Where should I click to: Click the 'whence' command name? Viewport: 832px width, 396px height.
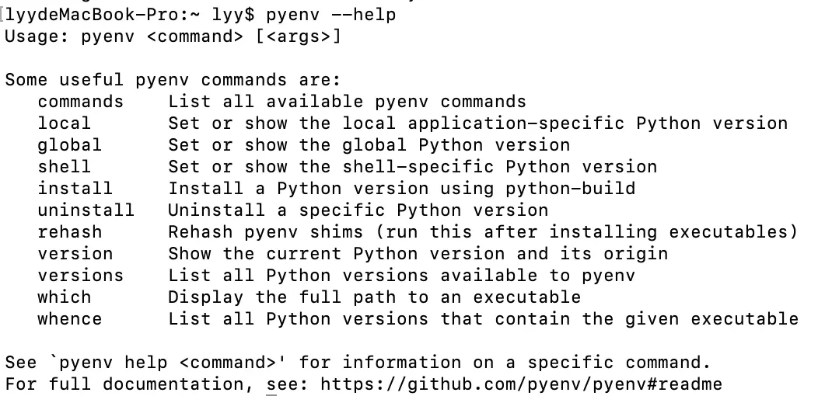[x=69, y=318]
